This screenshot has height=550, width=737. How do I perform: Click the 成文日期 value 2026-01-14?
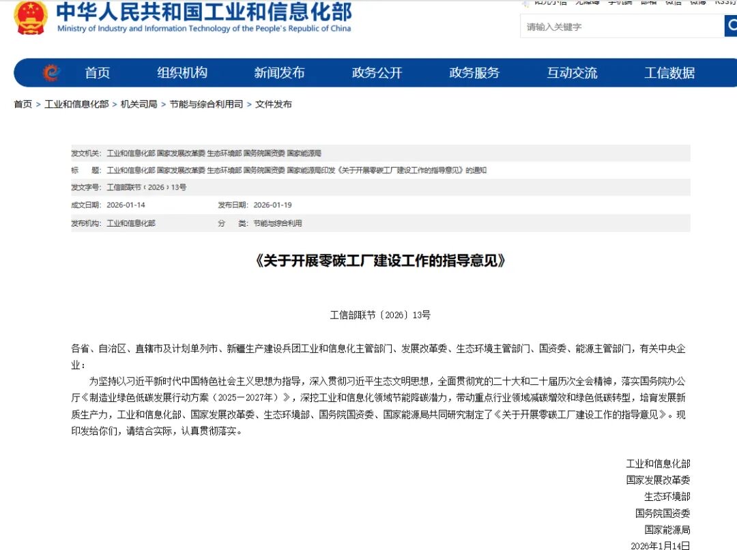(126, 205)
